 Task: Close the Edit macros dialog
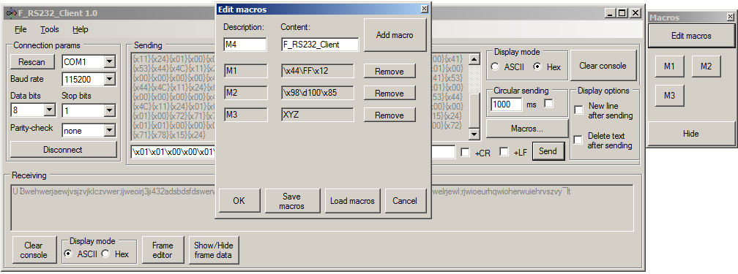[x=424, y=9]
